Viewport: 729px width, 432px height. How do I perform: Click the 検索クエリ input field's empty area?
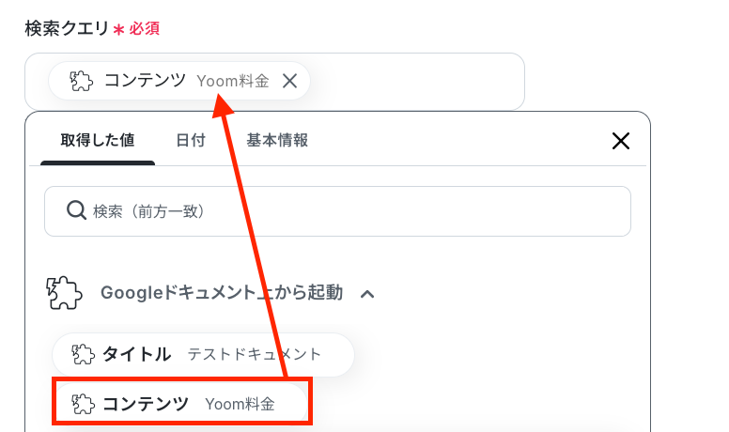tap(416, 82)
